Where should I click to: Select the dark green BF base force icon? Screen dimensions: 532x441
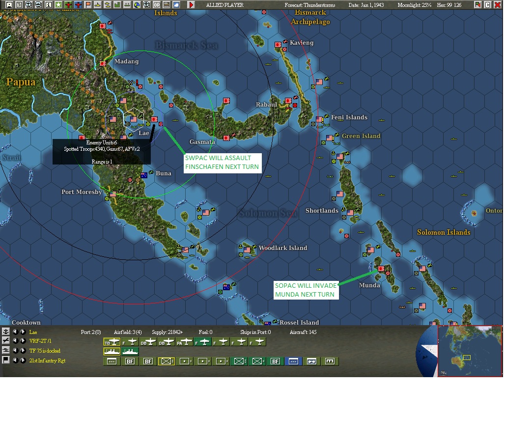276,361
